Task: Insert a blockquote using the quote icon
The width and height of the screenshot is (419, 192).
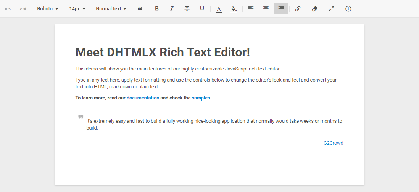Action: 140,9
